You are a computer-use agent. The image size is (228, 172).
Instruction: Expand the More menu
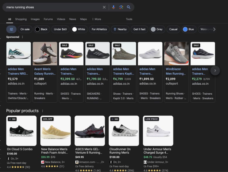click(96, 19)
